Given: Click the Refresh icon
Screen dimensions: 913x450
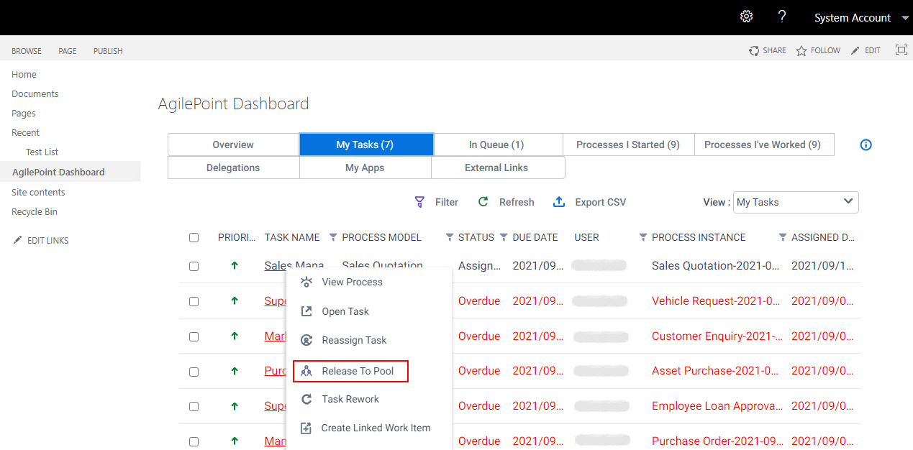Looking at the screenshot, I should click(483, 202).
